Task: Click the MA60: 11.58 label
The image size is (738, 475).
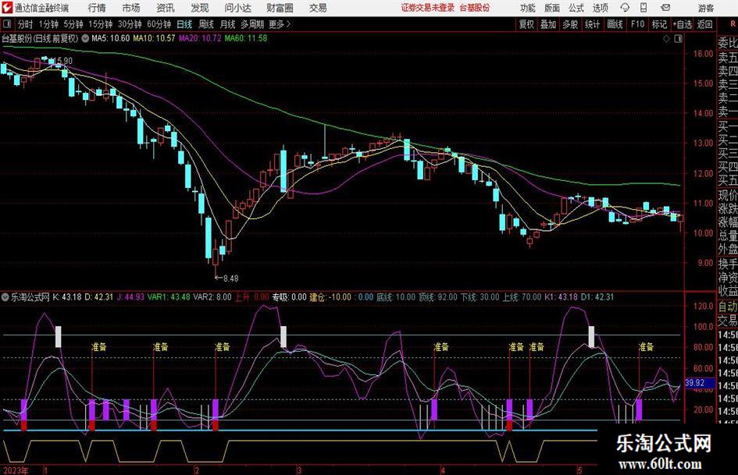Action: [246, 38]
